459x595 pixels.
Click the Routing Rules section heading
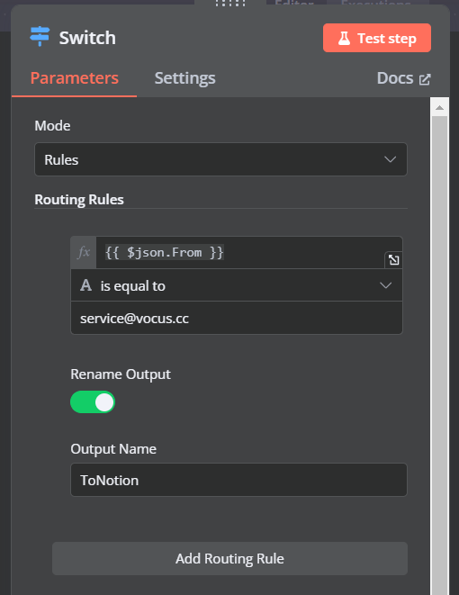coord(79,200)
